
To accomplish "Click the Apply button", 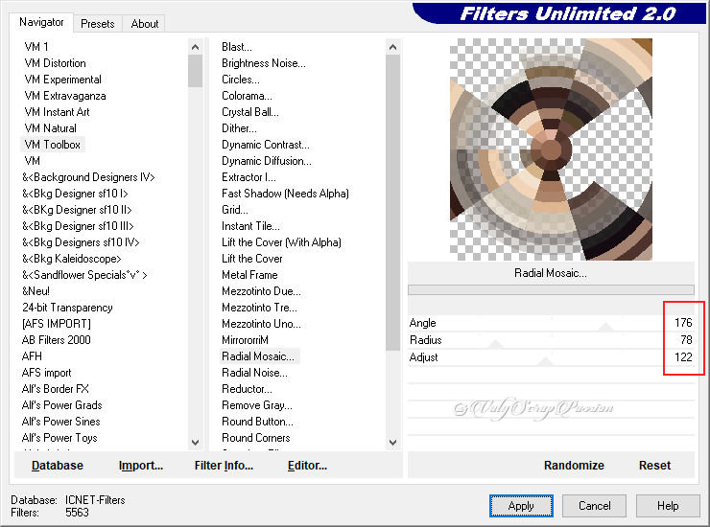I will tap(521, 506).
